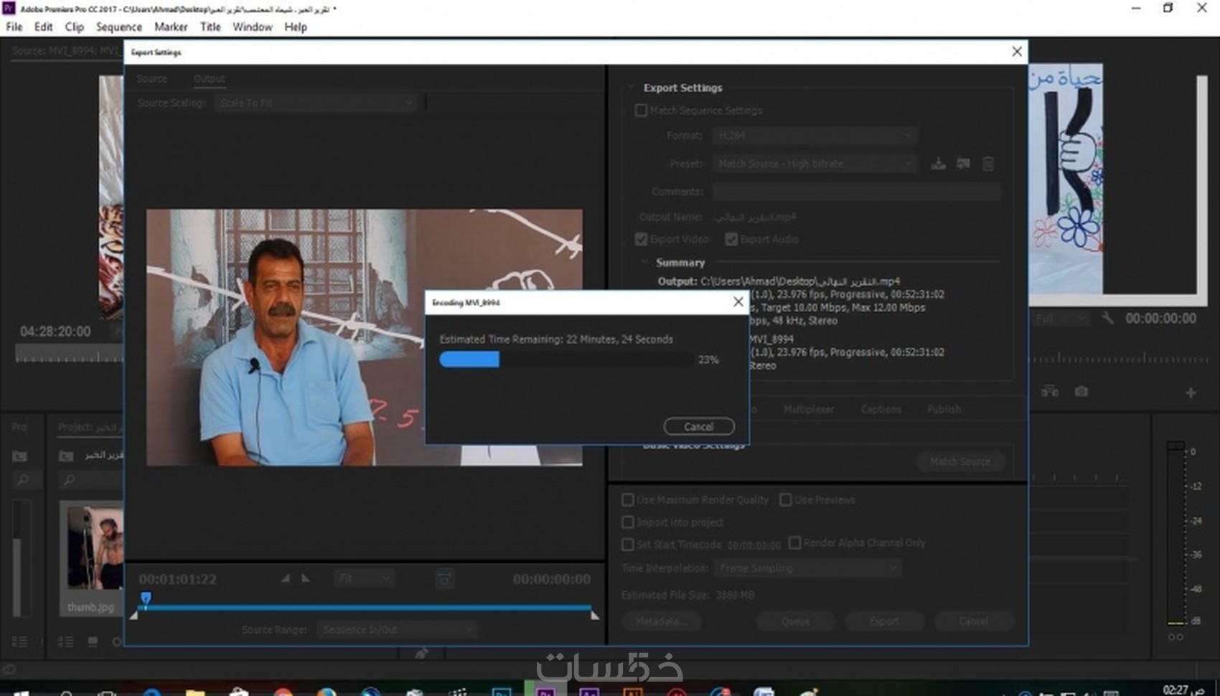
Task: Enable Render Alpha Channel Only checkbox
Action: point(794,542)
